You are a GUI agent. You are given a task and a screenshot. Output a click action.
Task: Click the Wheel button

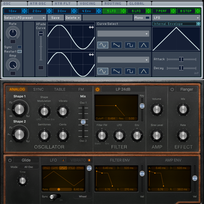point(83,196)
